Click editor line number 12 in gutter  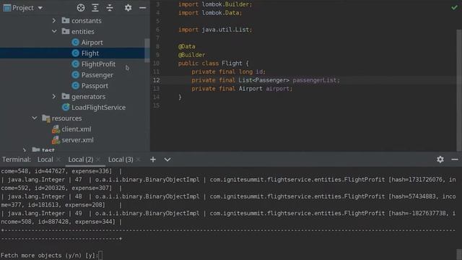pos(156,80)
